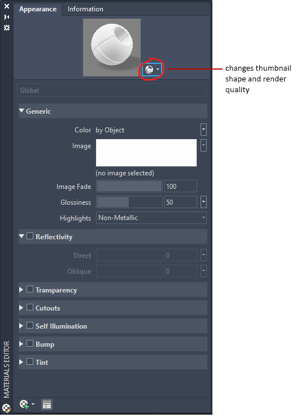Enable the Reflectivity checkbox
Screen dimensions: 296x418
pyautogui.click(x=30, y=236)
